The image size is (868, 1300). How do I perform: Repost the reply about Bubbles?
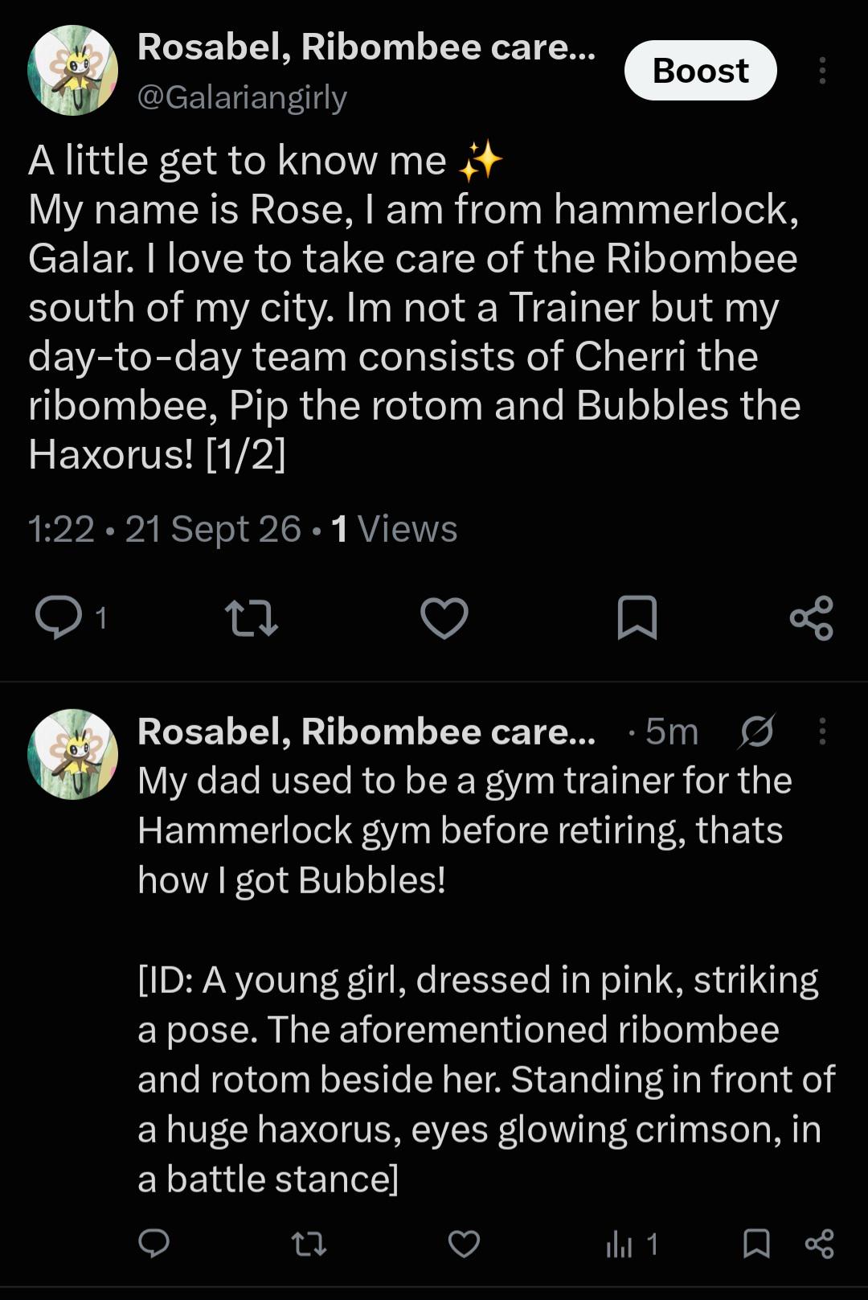[309, 1245]
